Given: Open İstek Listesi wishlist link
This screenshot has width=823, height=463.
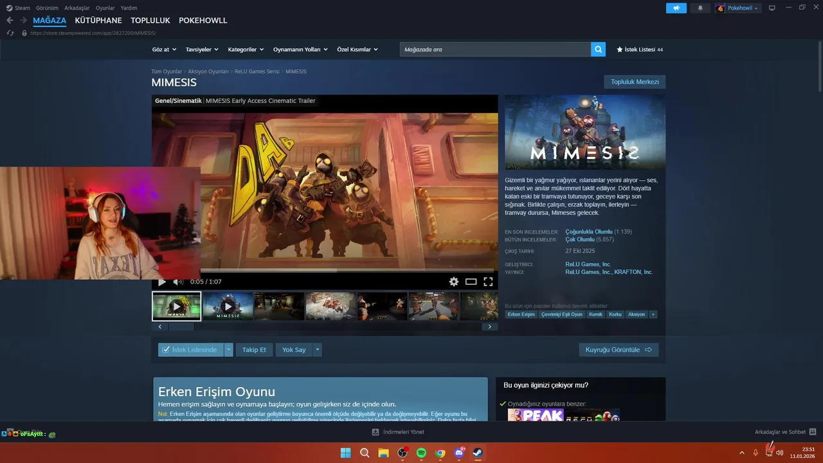Looking at the screenshot, I should [640, 50].
